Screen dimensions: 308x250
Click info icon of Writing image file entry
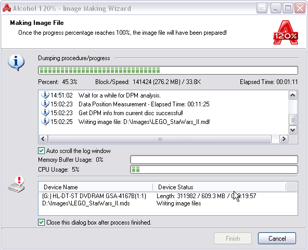(45, 121)
